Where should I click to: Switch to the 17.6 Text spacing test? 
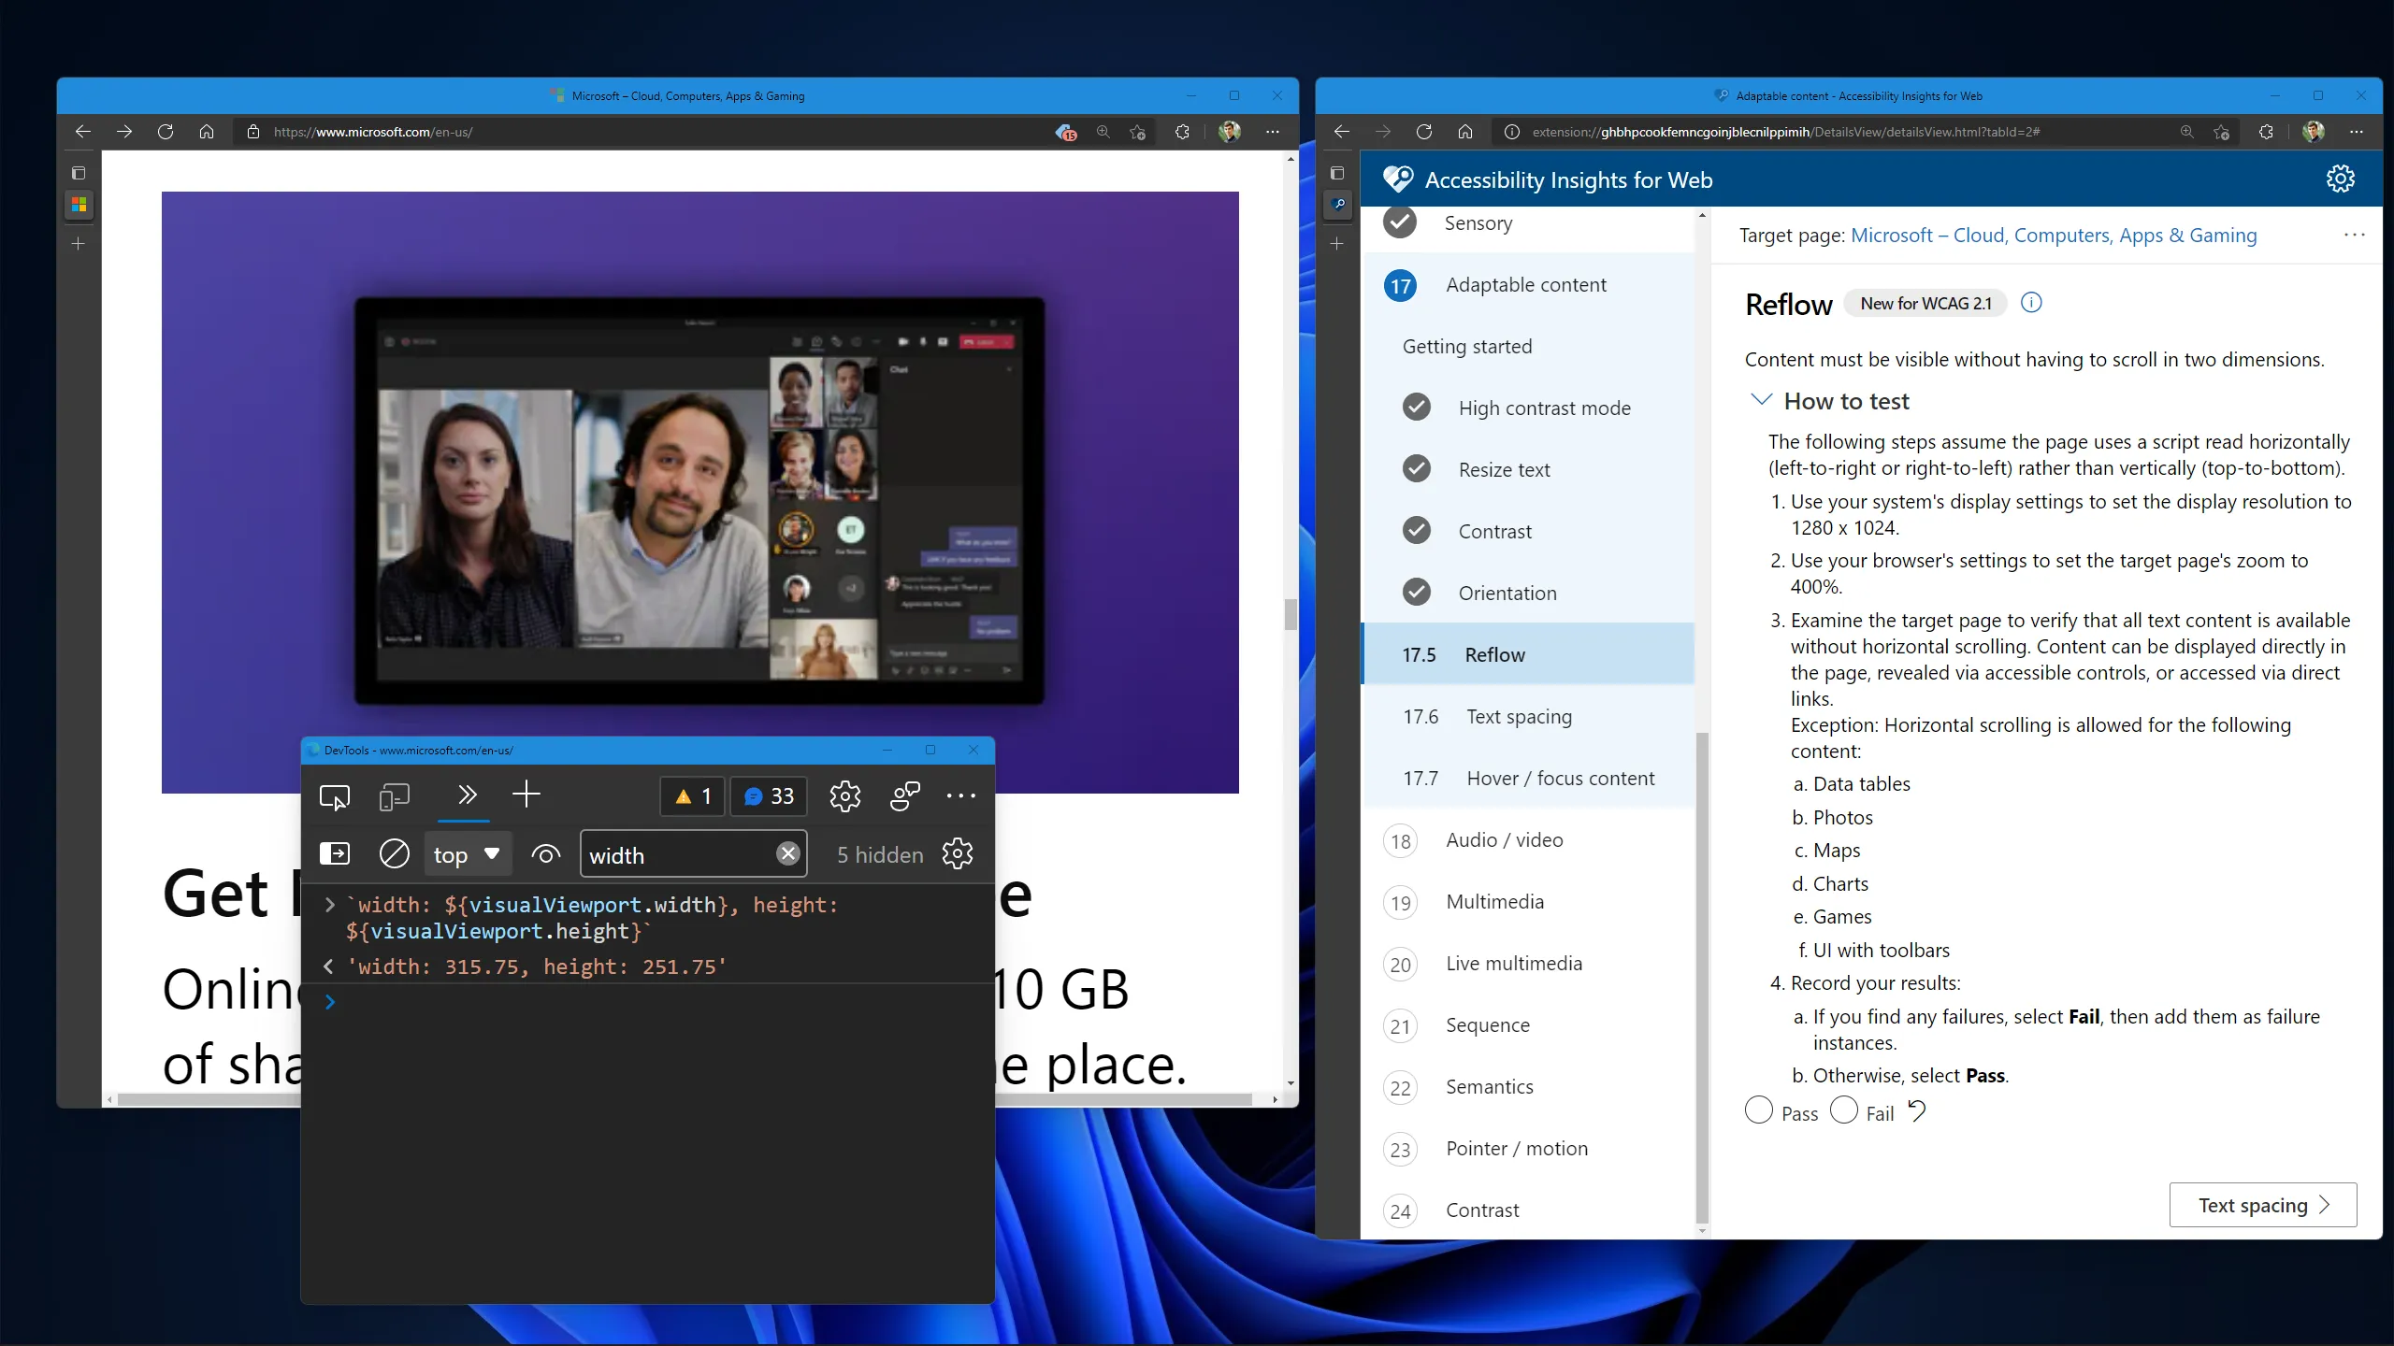(x=1519, y=716)
